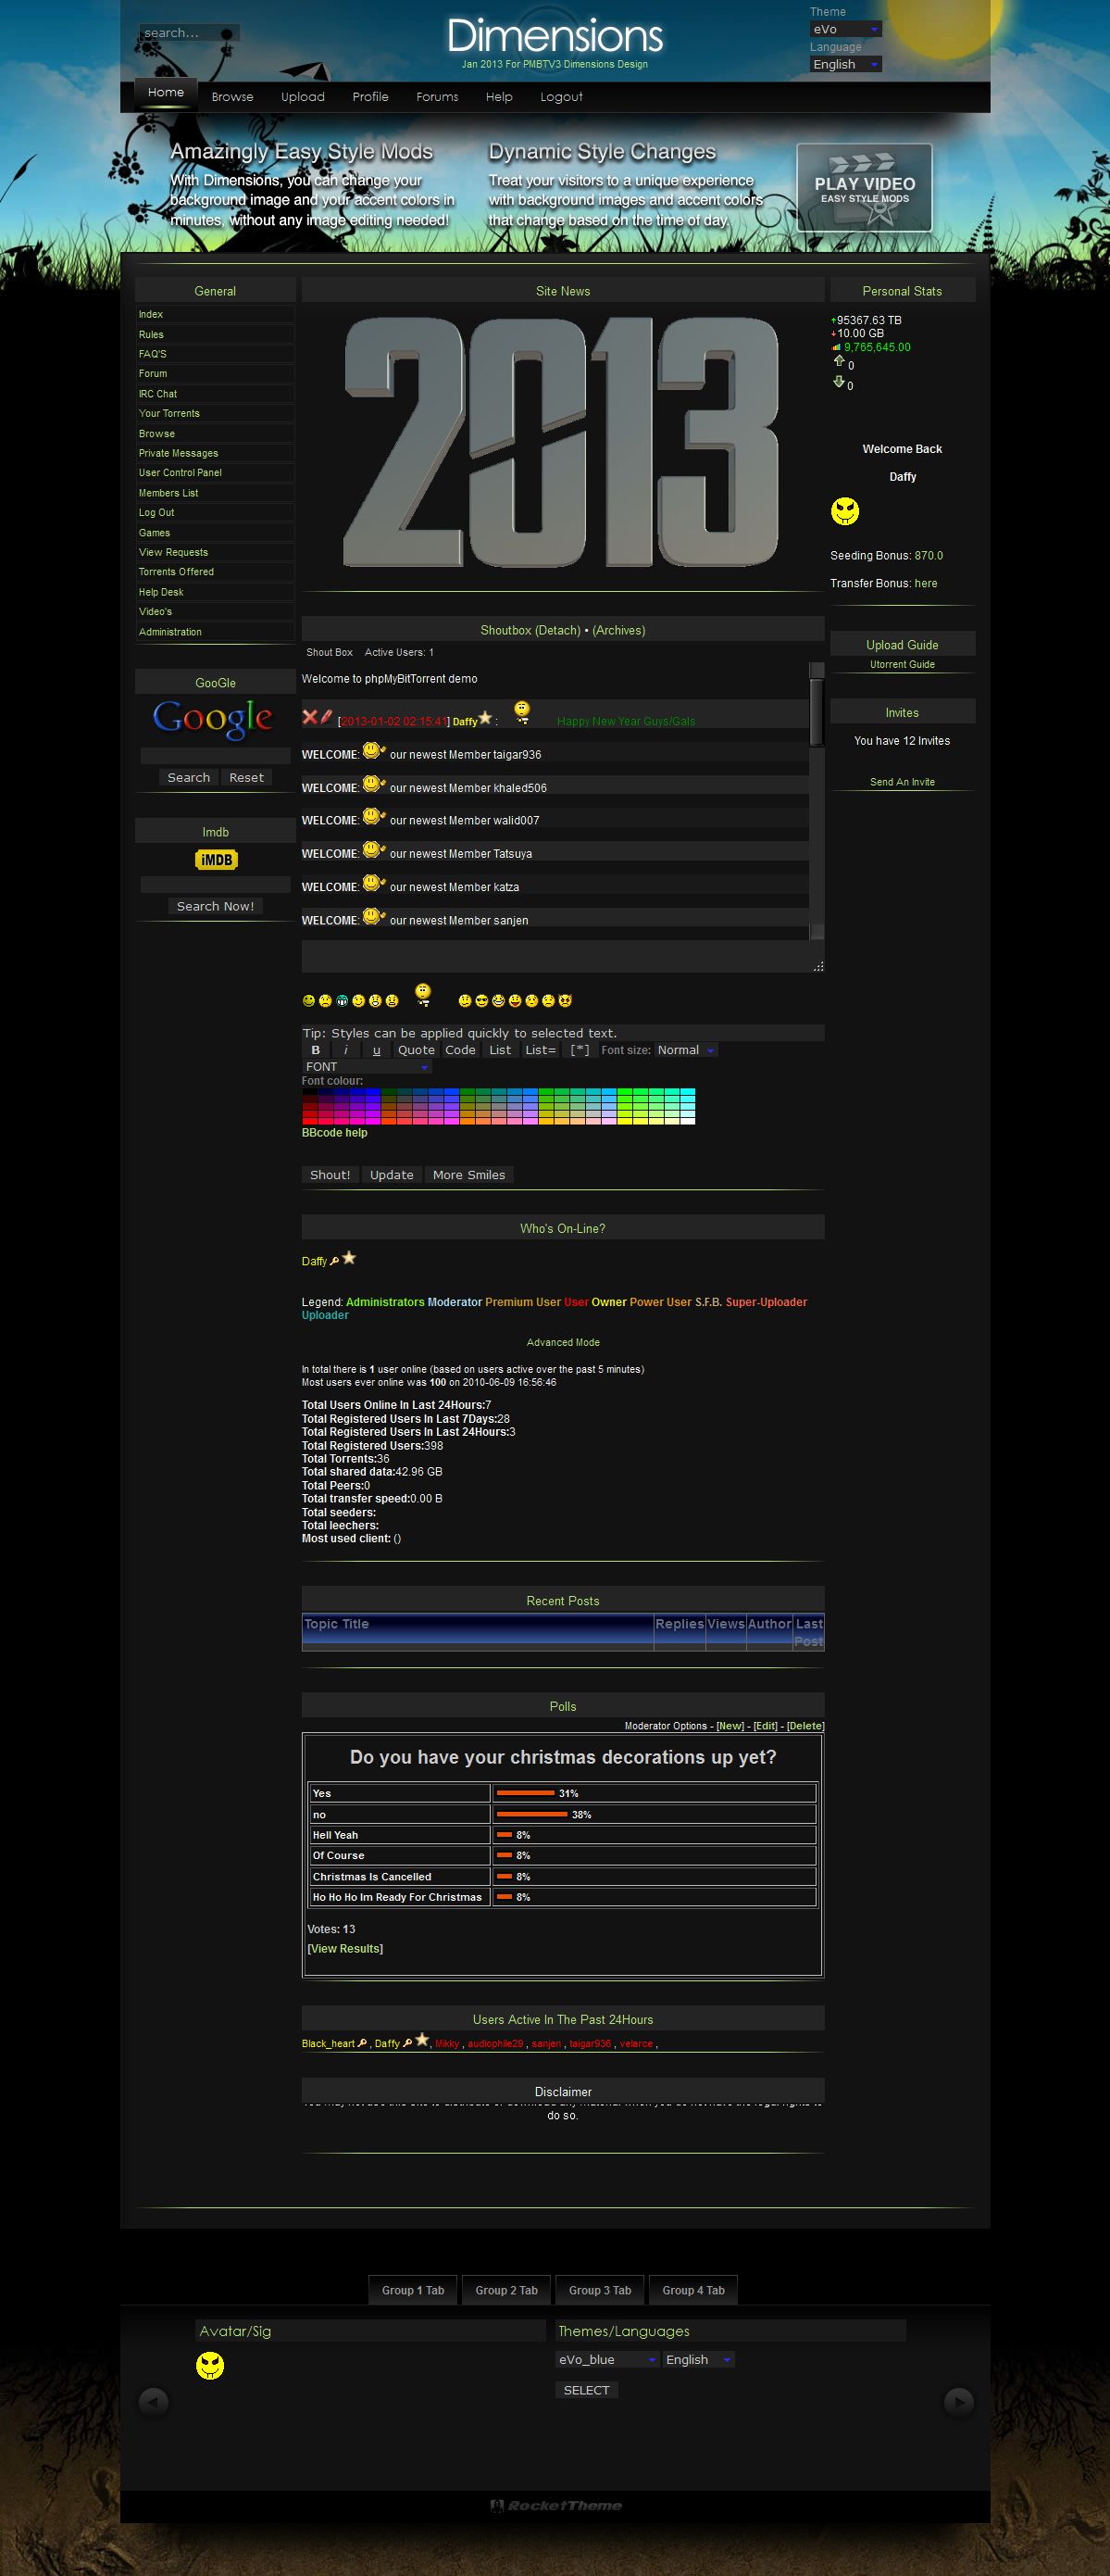Toggle bold with the B button
The height and width of the screenshot is (2576, 1110).
coord(316,1050)
